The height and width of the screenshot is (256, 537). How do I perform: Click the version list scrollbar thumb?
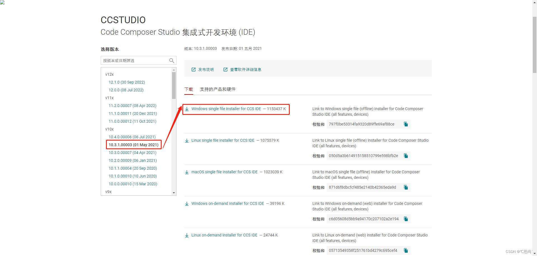[174, 86]
